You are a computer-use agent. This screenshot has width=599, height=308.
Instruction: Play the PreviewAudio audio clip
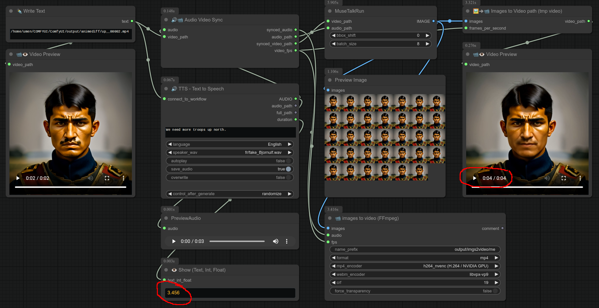174,241
